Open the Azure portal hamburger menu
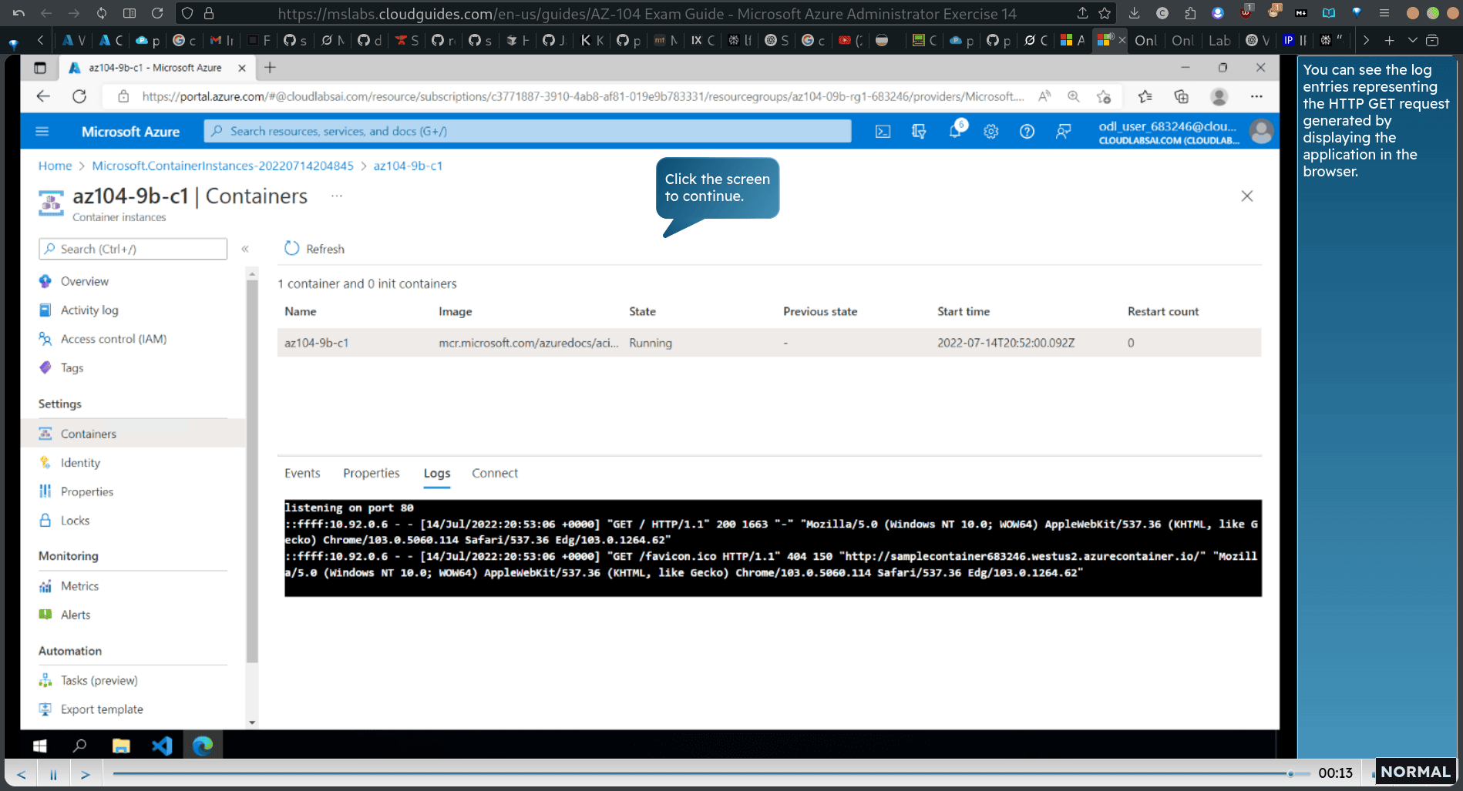Screen dimensions: 1463x791 coord(42,131)
